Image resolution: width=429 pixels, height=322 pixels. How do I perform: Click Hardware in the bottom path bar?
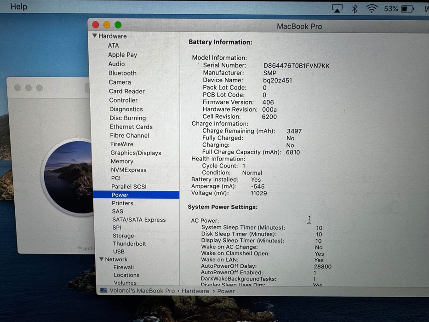point(195,291)
